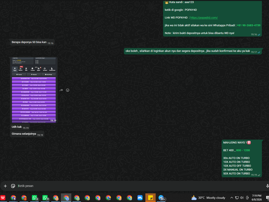269x202 pixels.
Task: Open the volume tray icon
Action: point(242,198)
